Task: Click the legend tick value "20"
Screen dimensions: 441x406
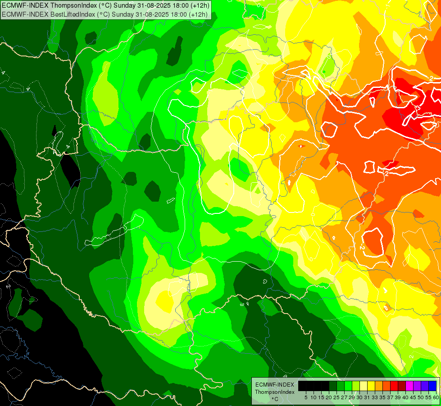Action: coord(329,397)
